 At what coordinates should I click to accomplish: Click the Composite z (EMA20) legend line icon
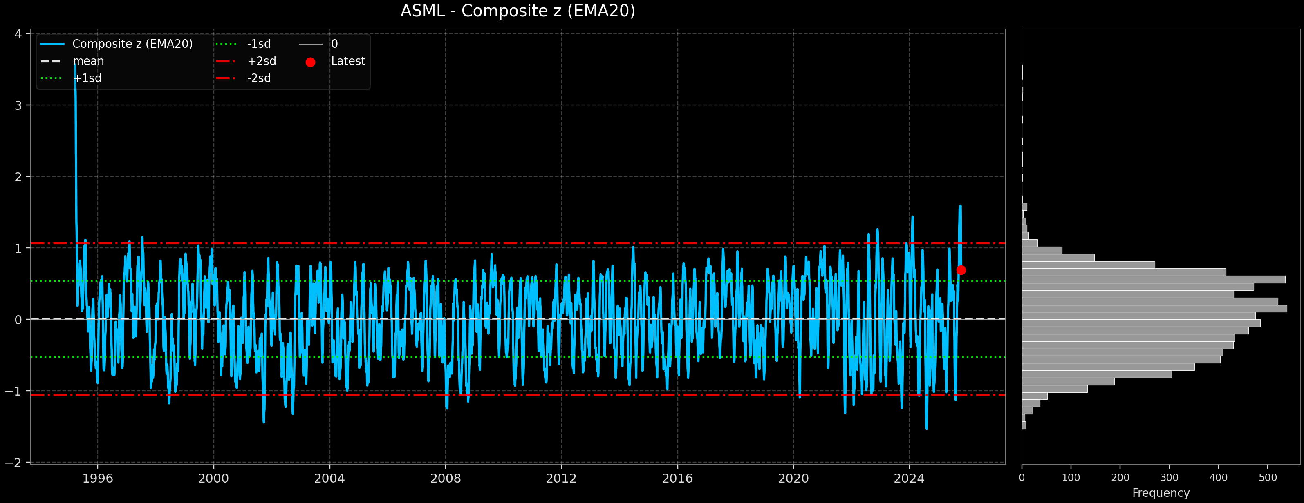[53, 44]
